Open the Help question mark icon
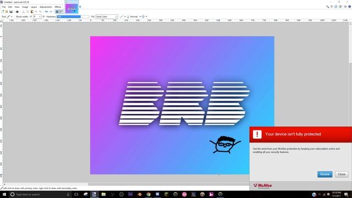Image resolution: width=352 pixels, height=198 pixels. pyautogui.click(x=350, y=7)
